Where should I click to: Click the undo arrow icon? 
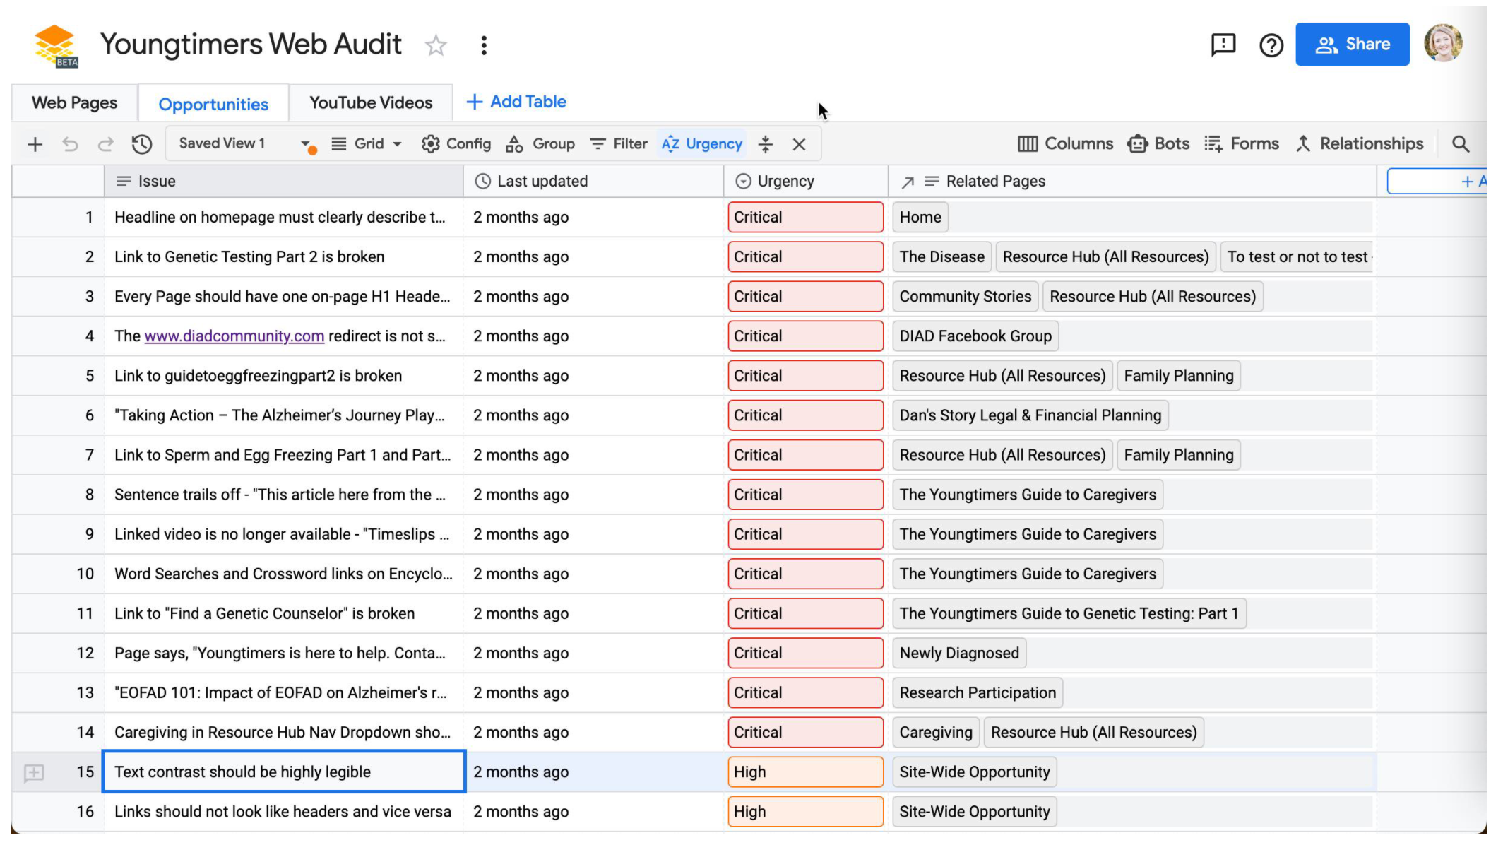[x=70, y=145]
